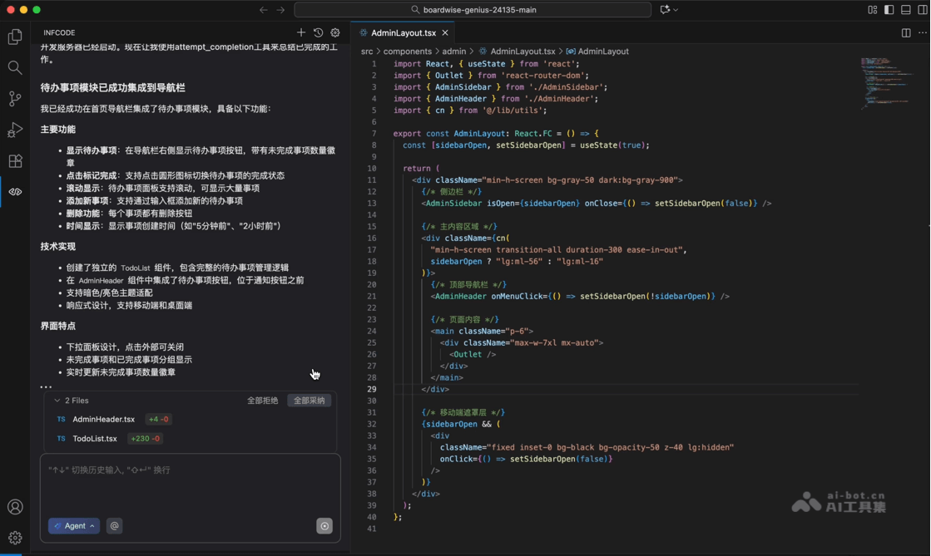The image size is (931, 556).
Task: Select the AdminLayout.tsx editor tab
Action: tap(403, 32)
